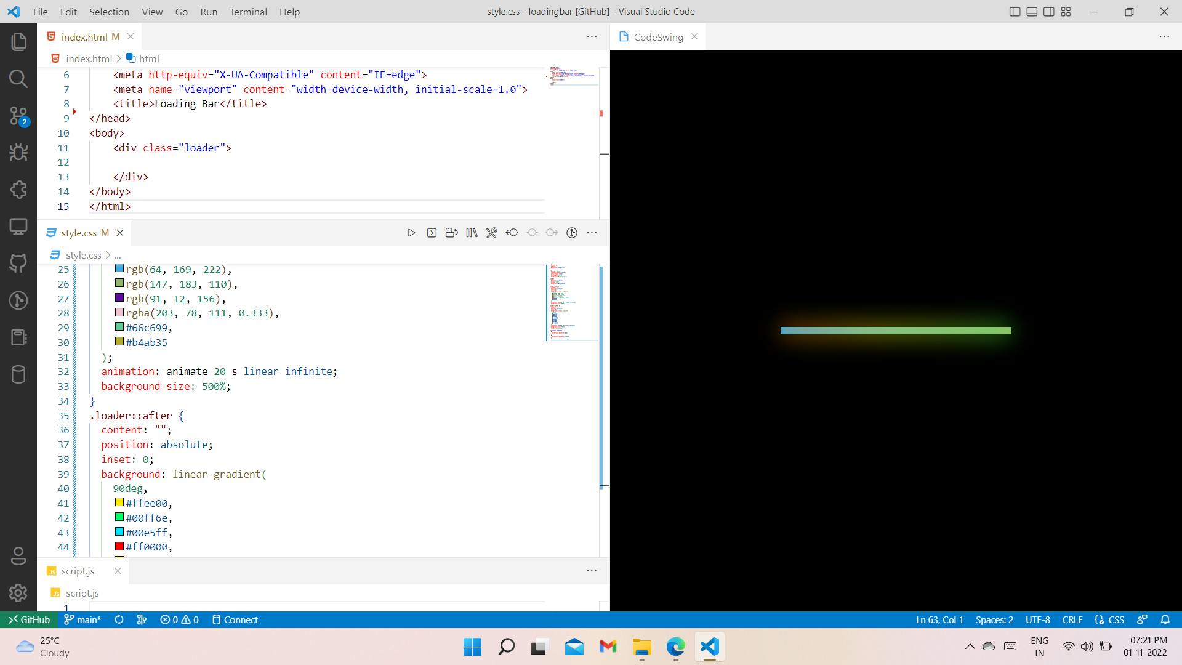
Task: Open the Extensions view
Action: click(x=18, y=190)
